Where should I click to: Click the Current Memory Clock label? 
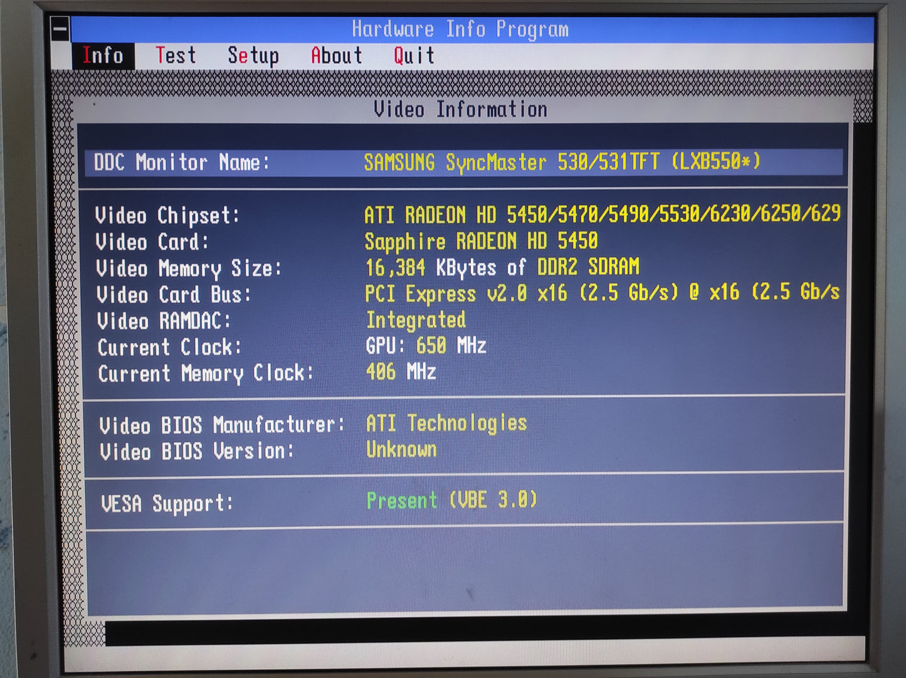tap(206, 374)
